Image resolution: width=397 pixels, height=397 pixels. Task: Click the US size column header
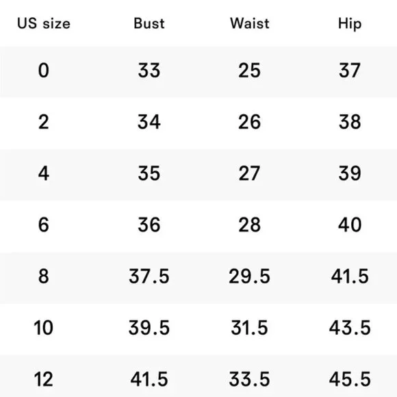pos(44,23)
